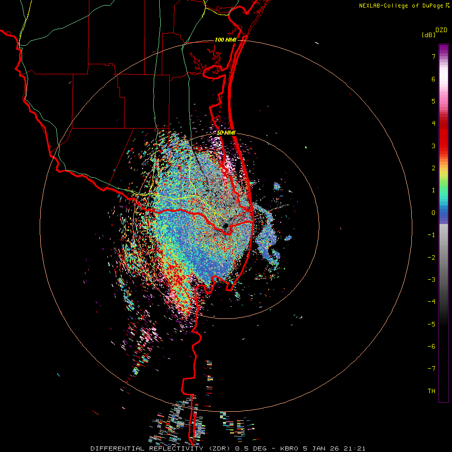This screenshot has height=452, width=452.
Task: Click the NEXLAB-College of DuPage credit text
Action: [x=401, y=6]
